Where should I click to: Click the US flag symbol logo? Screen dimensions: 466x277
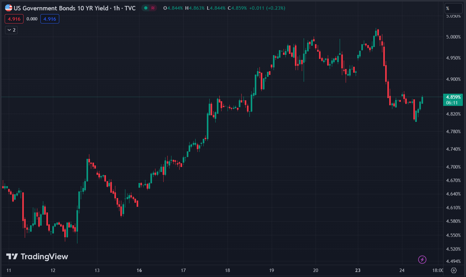[x=8, y=8]
